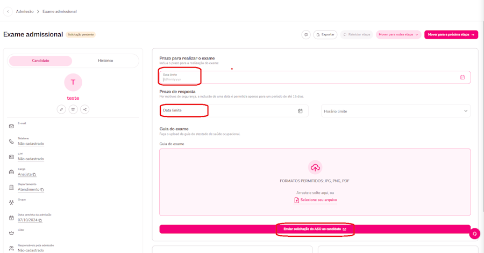This screenshot has height=253, width=484.
Task: Click the candidate name teste
Action: click(x=73, y=98)
